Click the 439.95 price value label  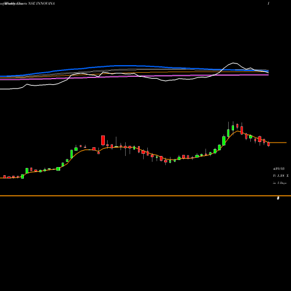[279, 169]
